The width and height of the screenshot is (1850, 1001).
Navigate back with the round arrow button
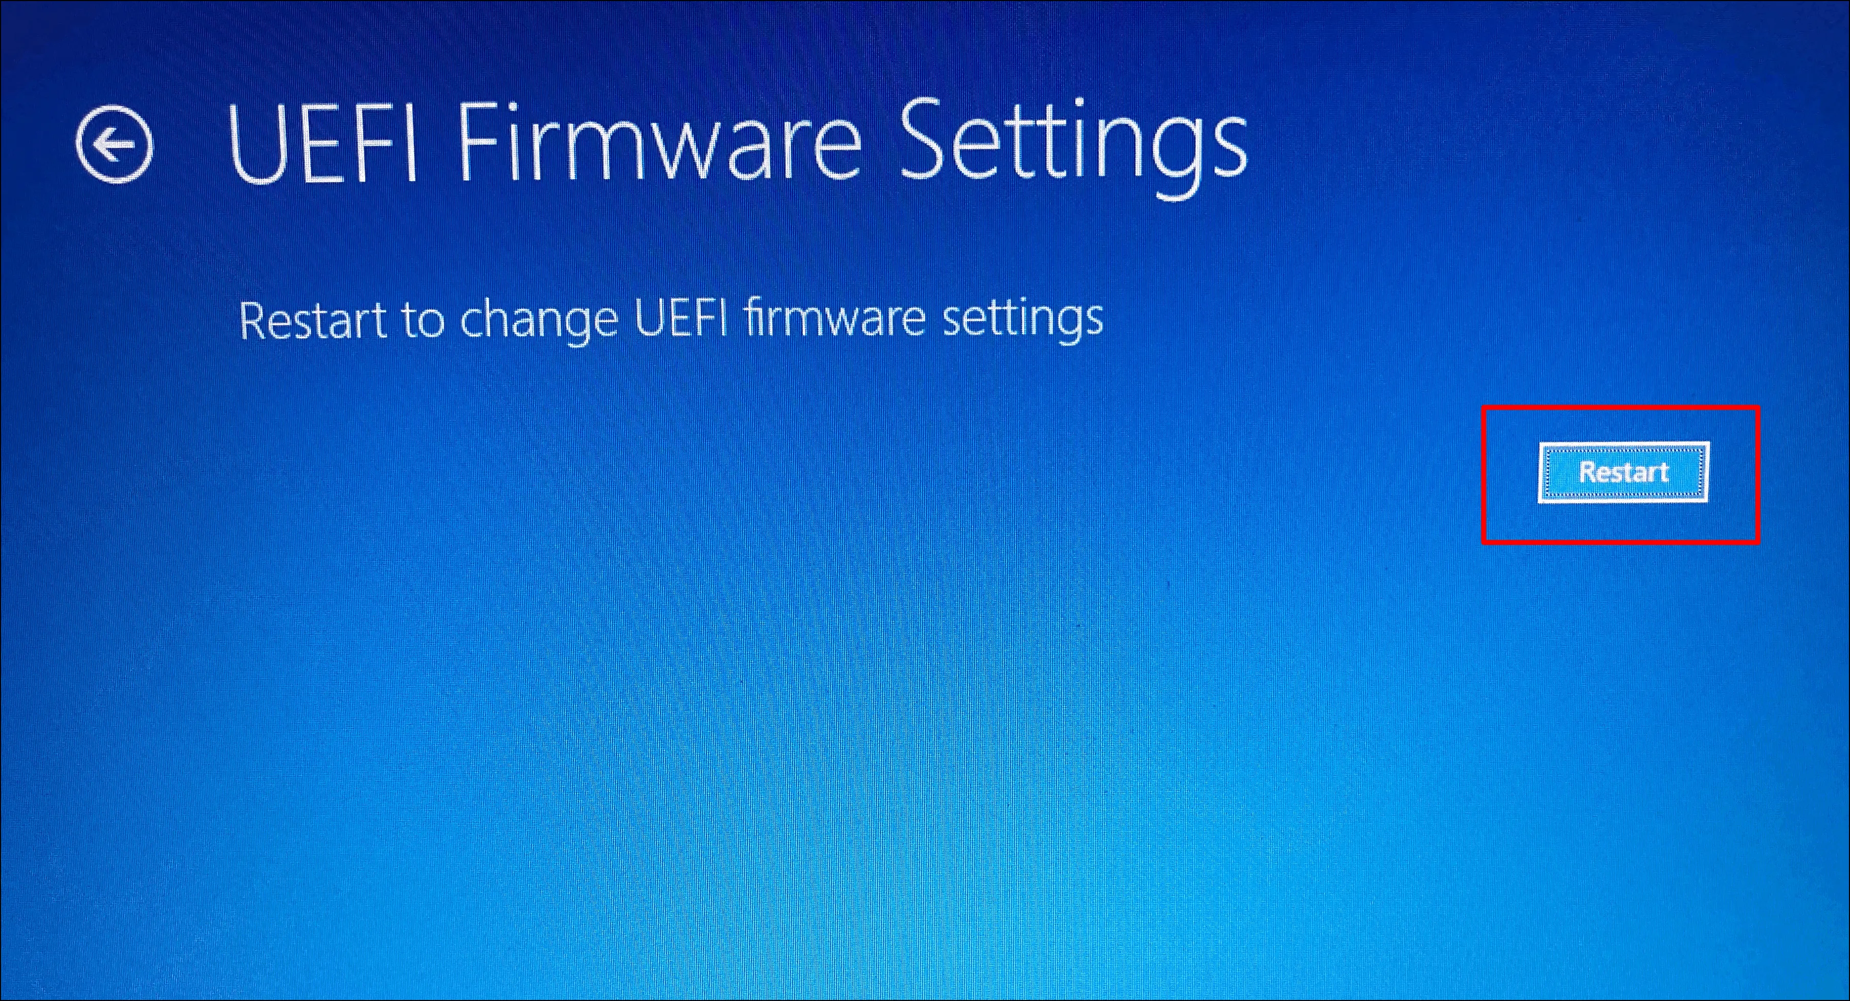[x=114, y=144]
